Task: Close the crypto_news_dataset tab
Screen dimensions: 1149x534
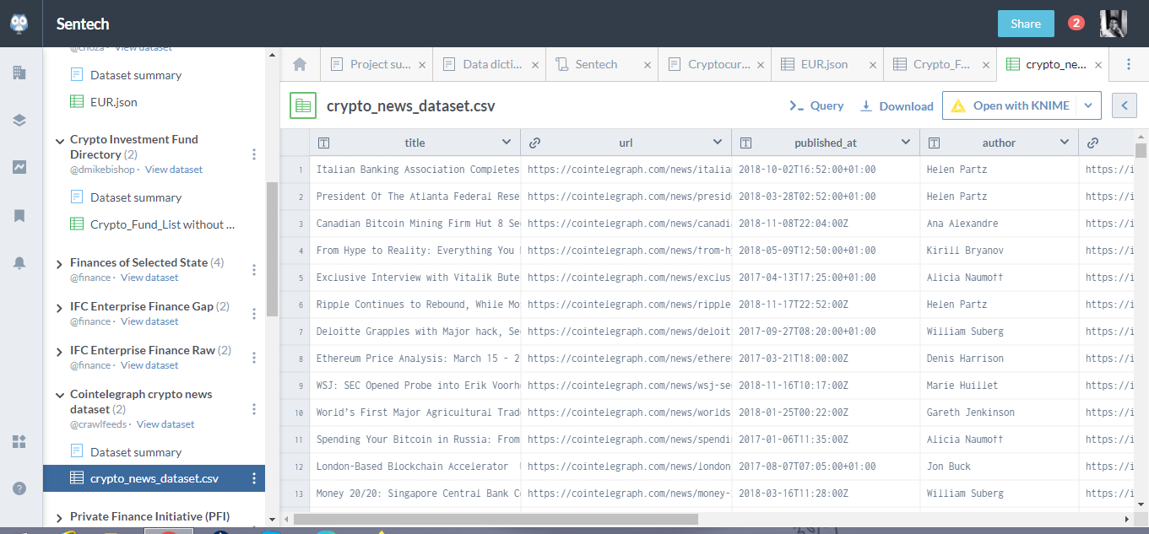Action: 1098,64
